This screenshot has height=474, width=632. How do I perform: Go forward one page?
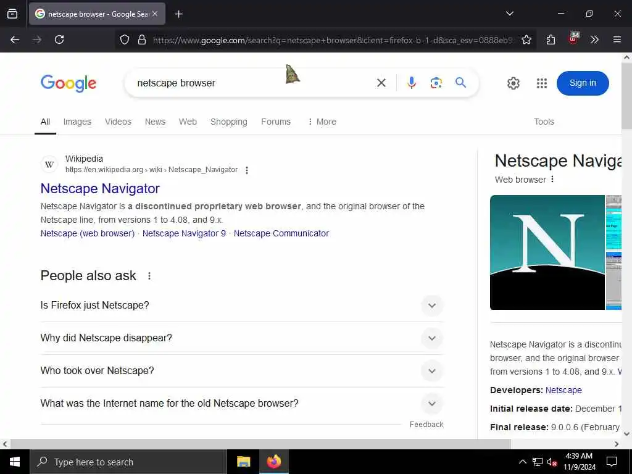click(37, 39)
